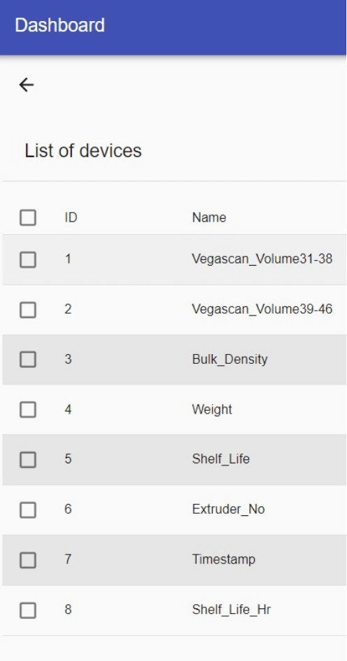Mark the Extruder_No checkbox
This screenshot has height=661, width=347.
28,510
